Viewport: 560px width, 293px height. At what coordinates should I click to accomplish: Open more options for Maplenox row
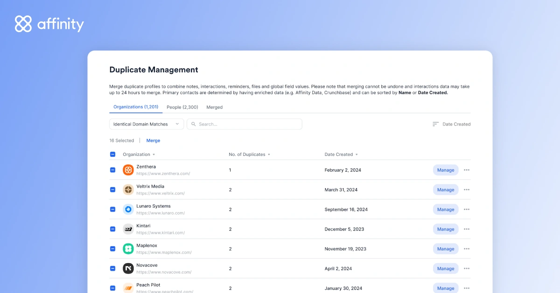click(x=467, y=249)
